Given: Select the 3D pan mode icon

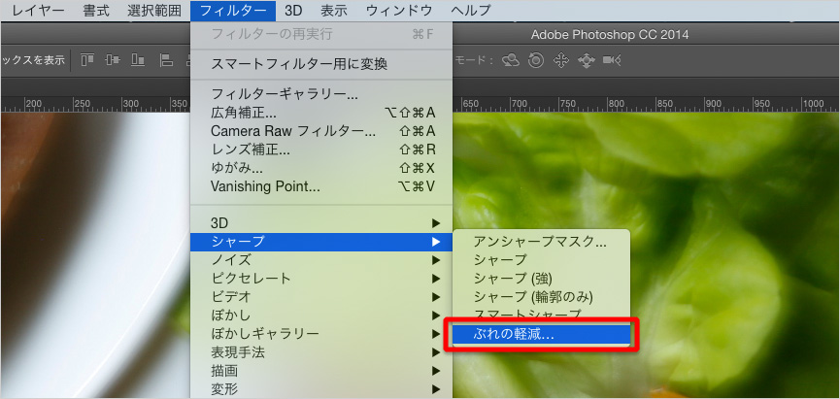Looking at the screenshot, I should (x=561, y=60).
